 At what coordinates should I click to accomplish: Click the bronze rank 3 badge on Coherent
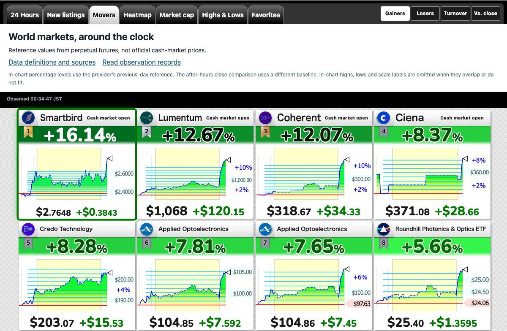[265, 133]
